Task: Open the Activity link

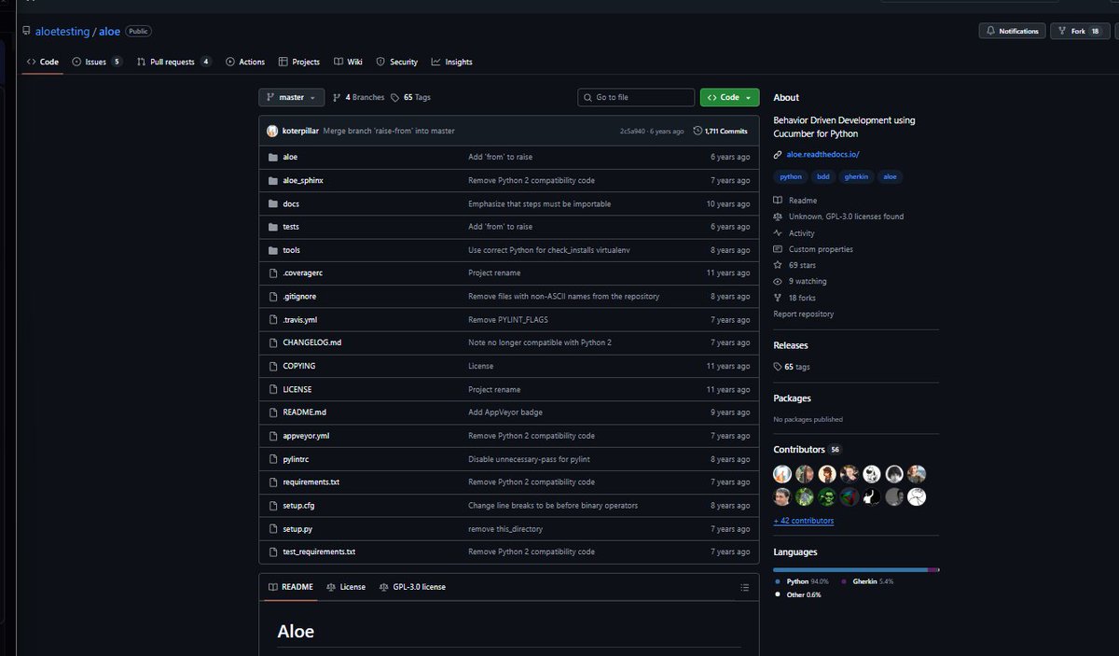Action: click(x=794, y=233)
